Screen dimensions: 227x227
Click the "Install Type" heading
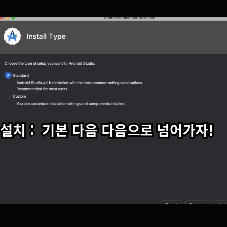coord(46,37)
